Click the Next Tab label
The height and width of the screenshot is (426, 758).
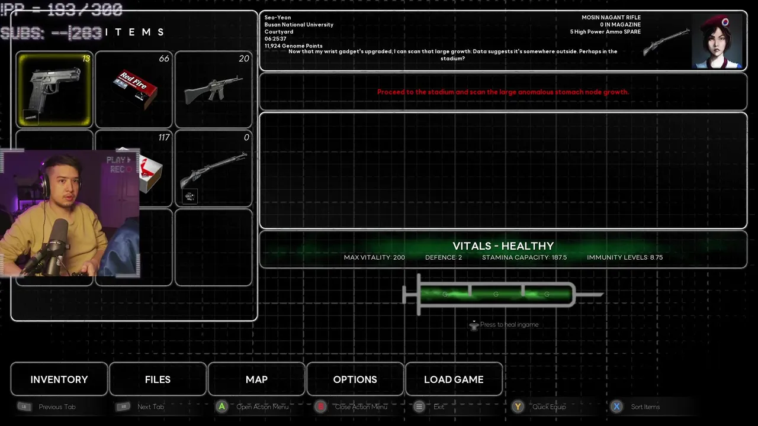point(150,406)
